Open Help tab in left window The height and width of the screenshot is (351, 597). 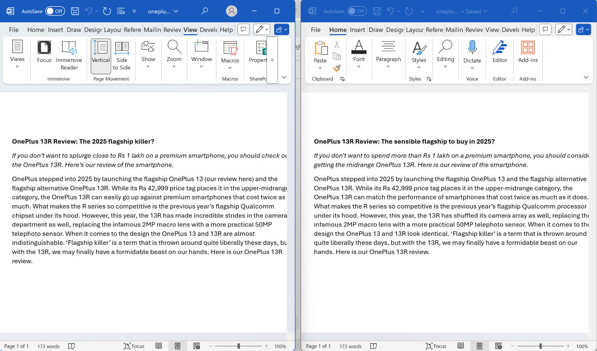click(226, 30)
